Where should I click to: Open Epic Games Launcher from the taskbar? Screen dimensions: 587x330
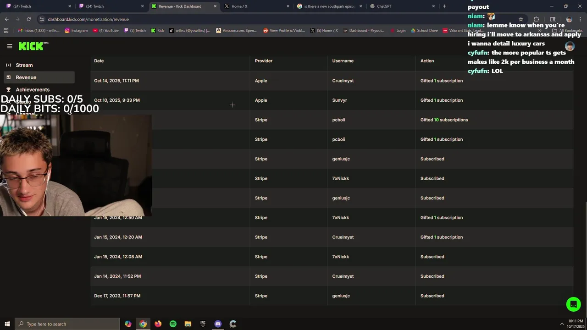click(x=203, y=324)
